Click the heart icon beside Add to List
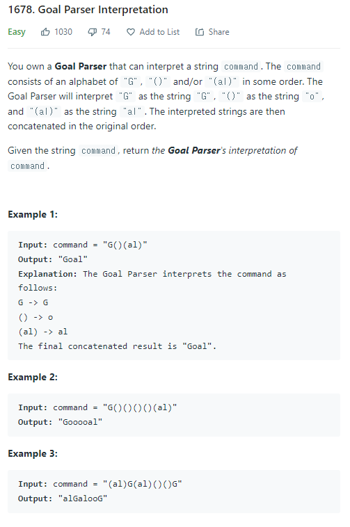 click(130, 32)
